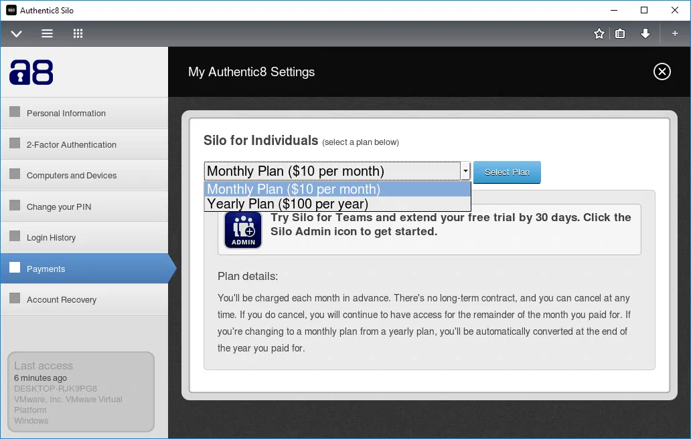This screenshot has height=439, width=691.
Task: Minimize the Authentic8 Silo window
Action: click(613, 10)
